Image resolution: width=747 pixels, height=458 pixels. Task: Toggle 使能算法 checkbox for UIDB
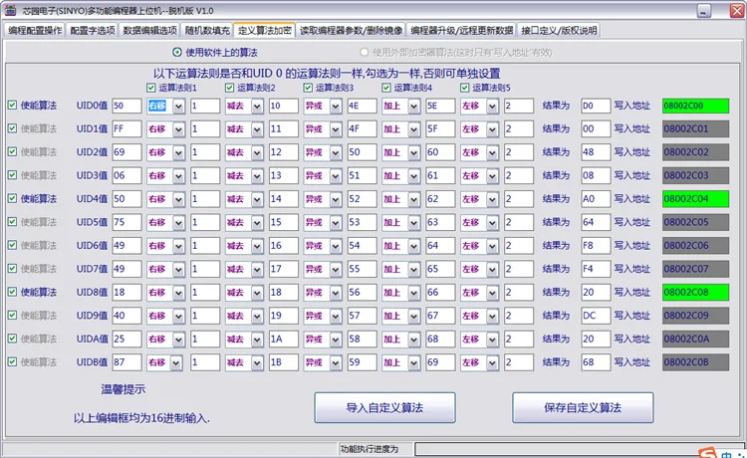click(12, 361)
